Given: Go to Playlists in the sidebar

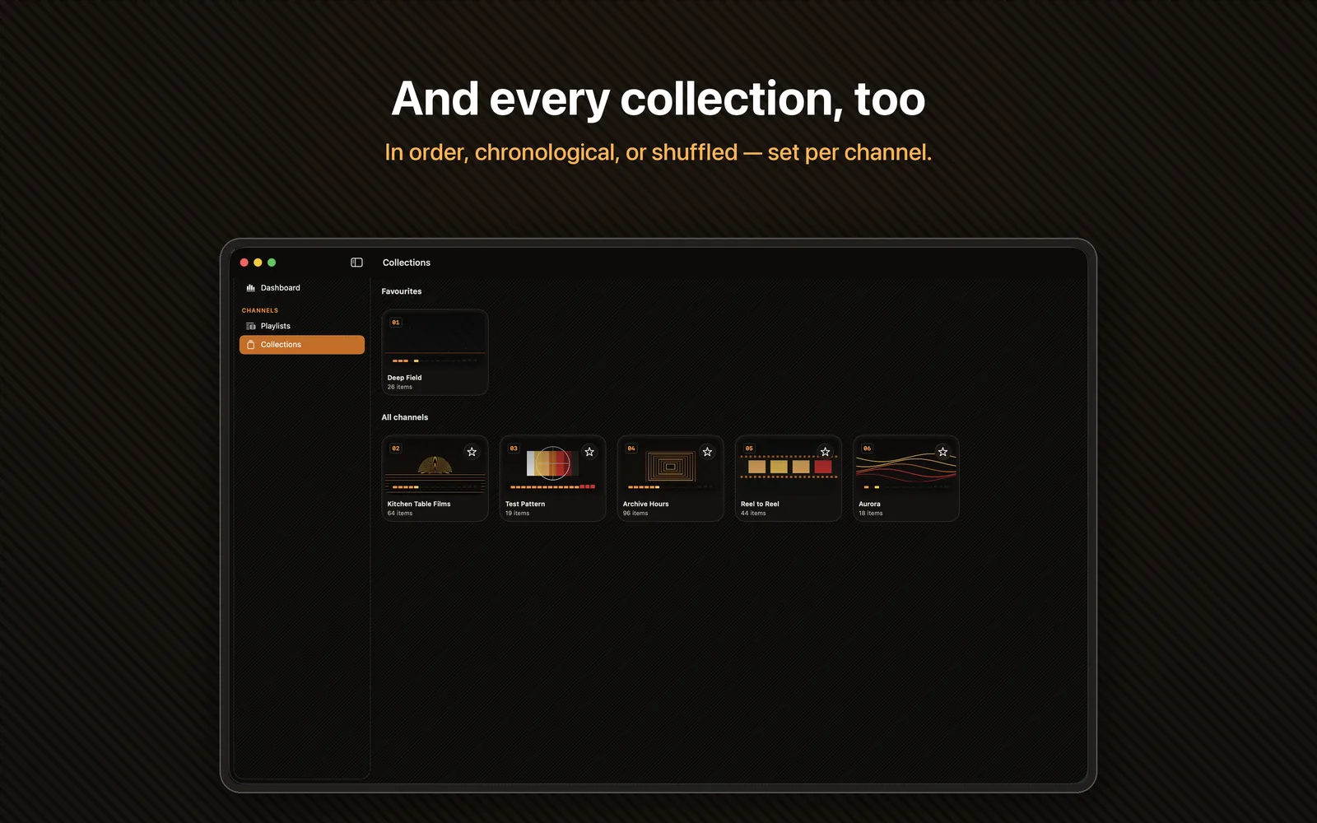Looking at the screenshot, I should [301, 326].
